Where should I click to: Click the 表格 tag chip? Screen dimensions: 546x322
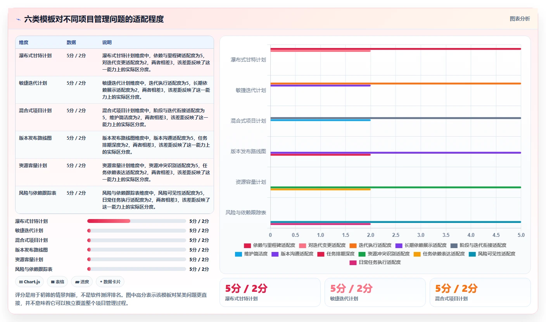pos(57,282)
